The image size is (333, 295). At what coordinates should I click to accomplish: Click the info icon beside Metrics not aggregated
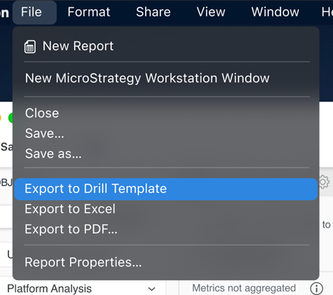pyautogui.click(x=316, y=288)
